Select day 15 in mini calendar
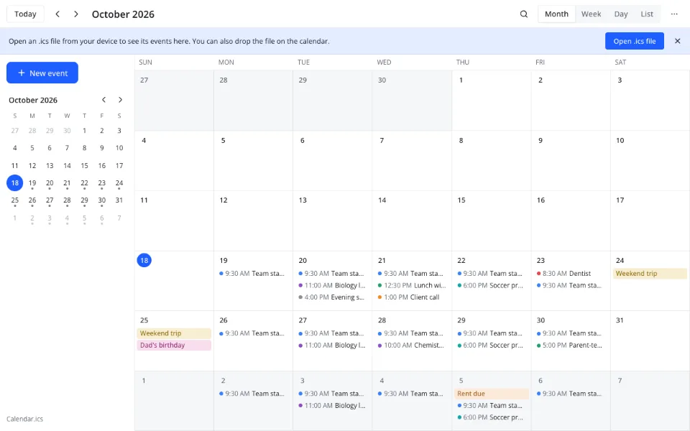 pos(85,166)
